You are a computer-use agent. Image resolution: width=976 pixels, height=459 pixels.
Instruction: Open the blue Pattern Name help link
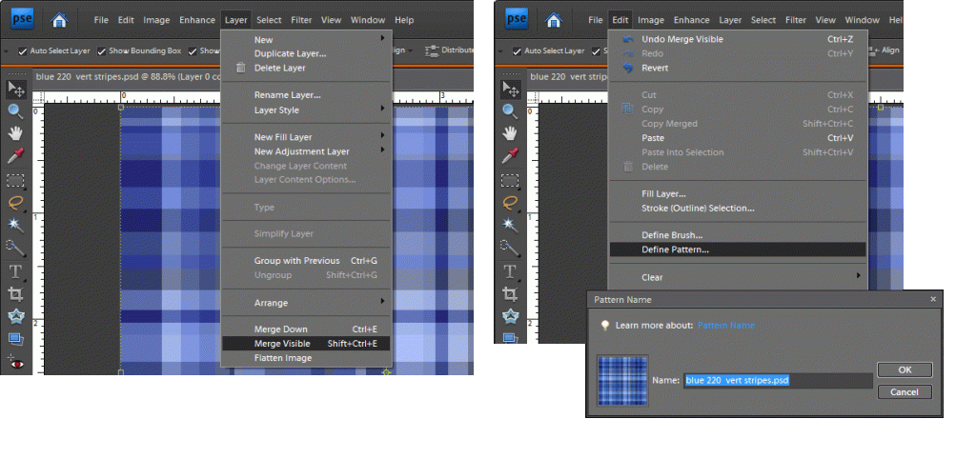pos(725,326)
